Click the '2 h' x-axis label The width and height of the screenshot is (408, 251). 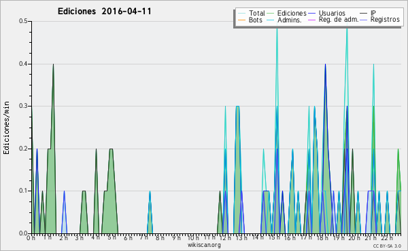point(63,238)
